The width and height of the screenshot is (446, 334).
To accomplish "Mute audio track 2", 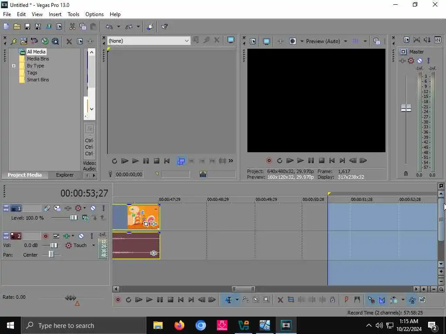I will (81, 236).
